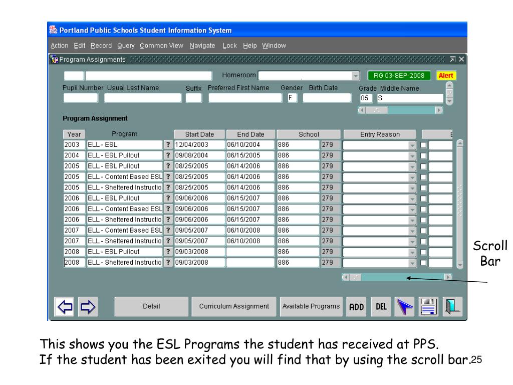Click ? lookup for 2005 ELL - ESL Pullout
The height and width of the screenshot is (385, 513).
[x=168, y=166]
